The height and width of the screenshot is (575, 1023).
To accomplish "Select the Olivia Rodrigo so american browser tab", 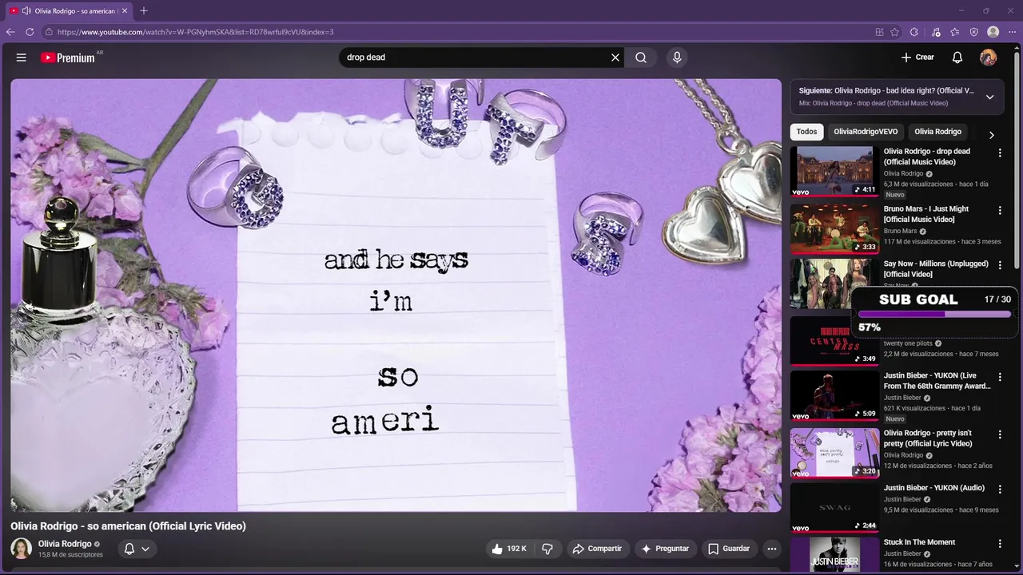I will [69, 11].
